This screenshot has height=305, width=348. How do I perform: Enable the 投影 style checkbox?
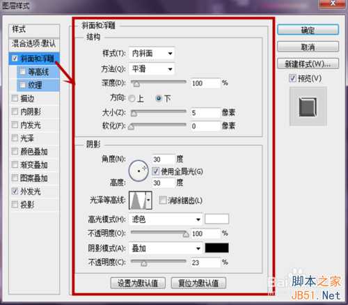15,205
